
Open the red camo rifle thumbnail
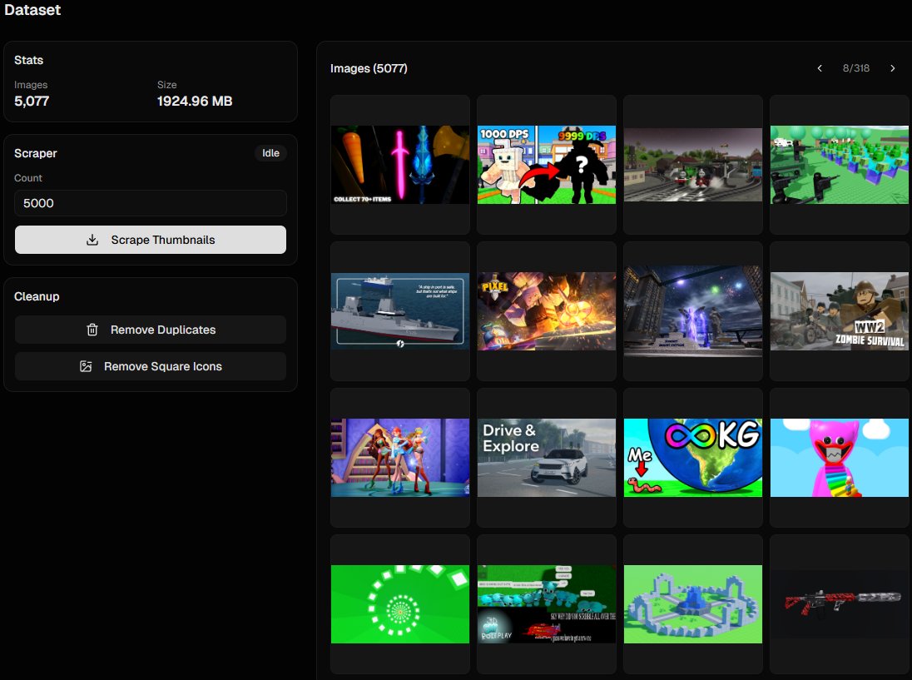(x=840, y=604)
